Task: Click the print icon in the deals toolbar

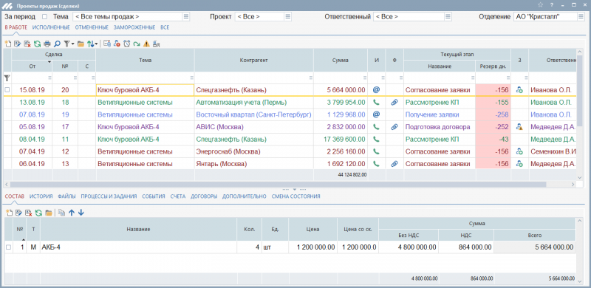Action: pyautogui.click(x=47, y=44)
